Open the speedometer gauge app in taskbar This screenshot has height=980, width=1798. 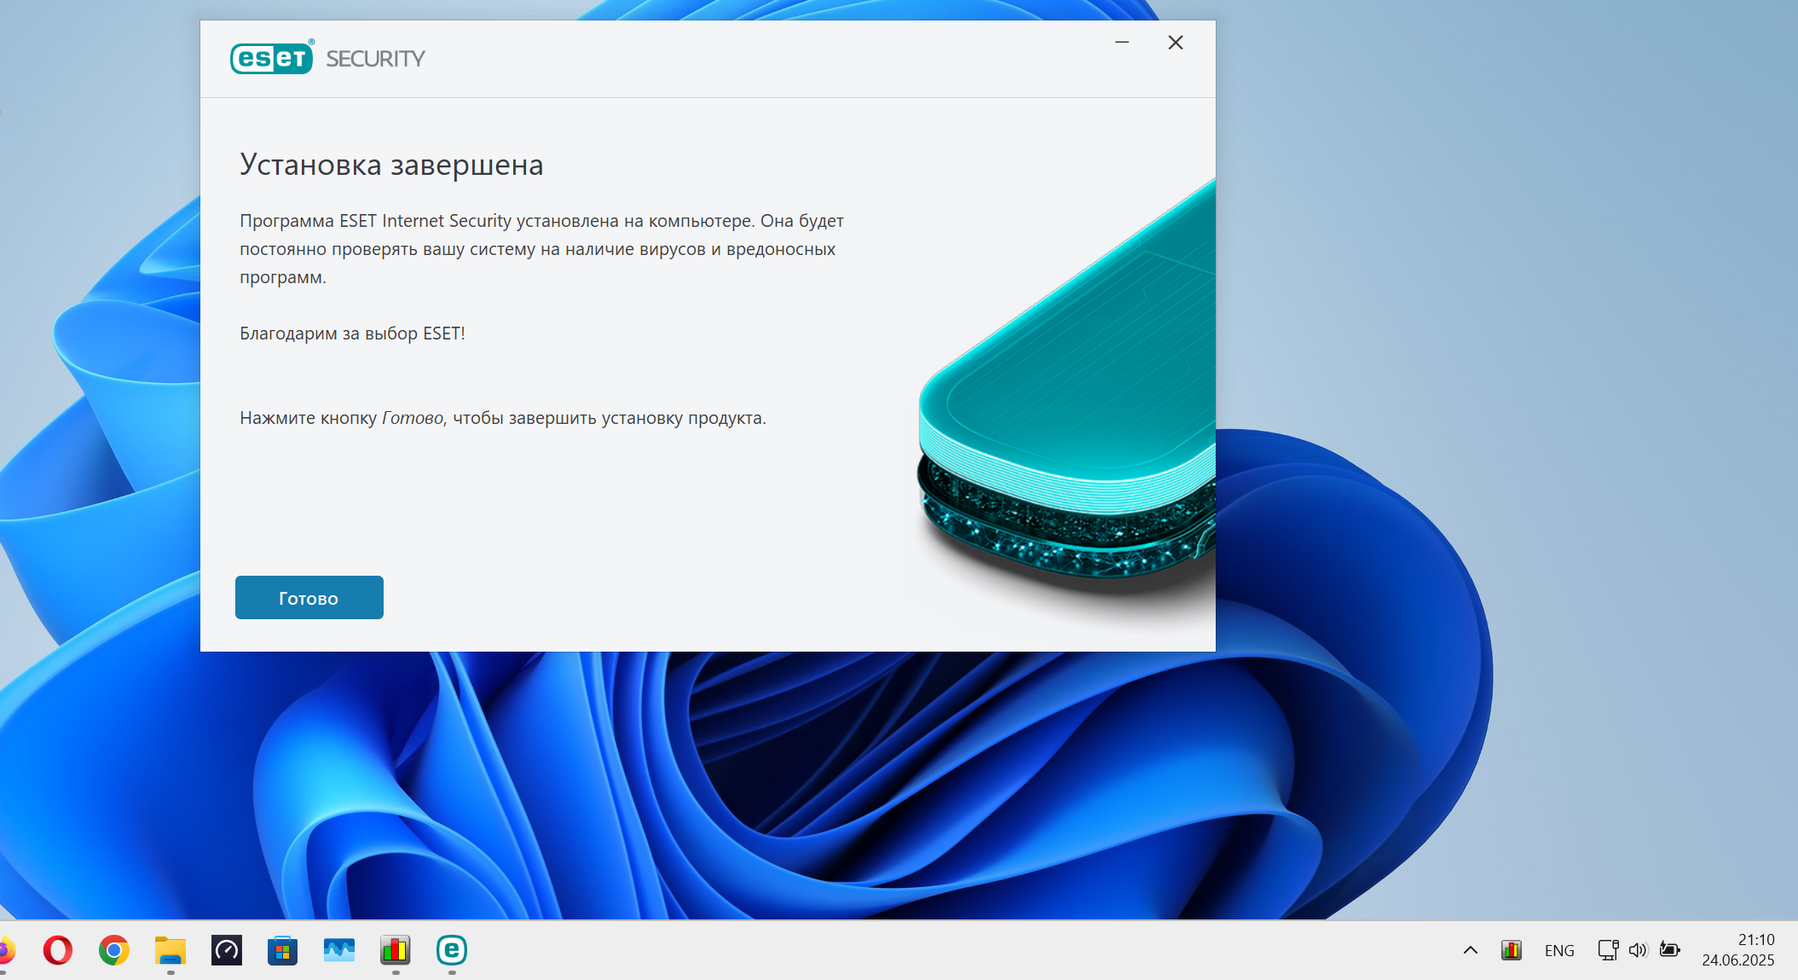(227, 949)
